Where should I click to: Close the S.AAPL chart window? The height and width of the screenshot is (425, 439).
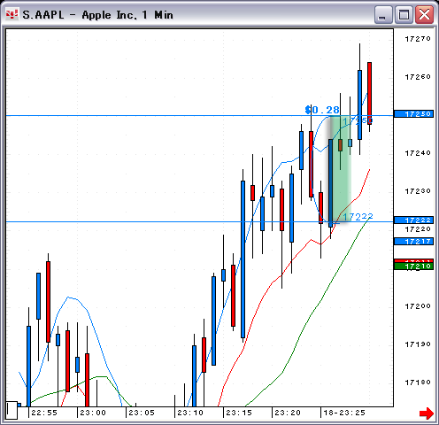pyautogui.click(x=424, y=14)
